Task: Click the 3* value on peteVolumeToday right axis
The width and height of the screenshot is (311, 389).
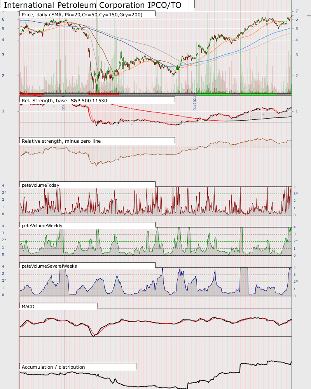Action: click(x=295, y=193)
